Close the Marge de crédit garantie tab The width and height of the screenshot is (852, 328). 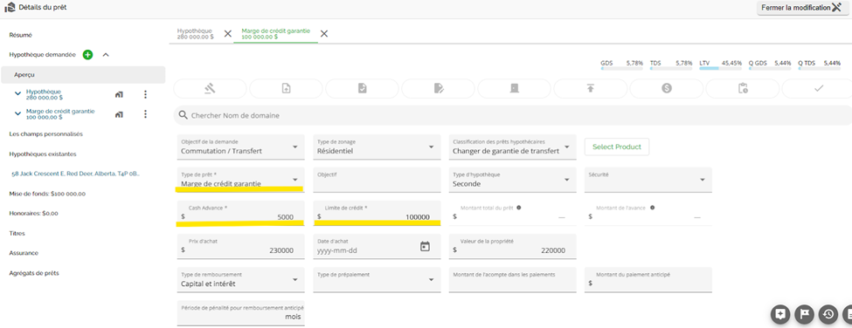(324, 34)
